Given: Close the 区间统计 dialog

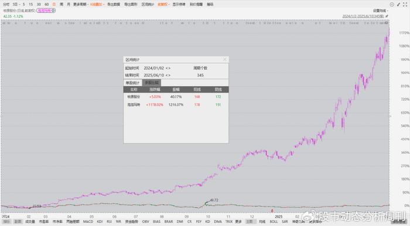Looking at the screenshot, I should (224, 60).
